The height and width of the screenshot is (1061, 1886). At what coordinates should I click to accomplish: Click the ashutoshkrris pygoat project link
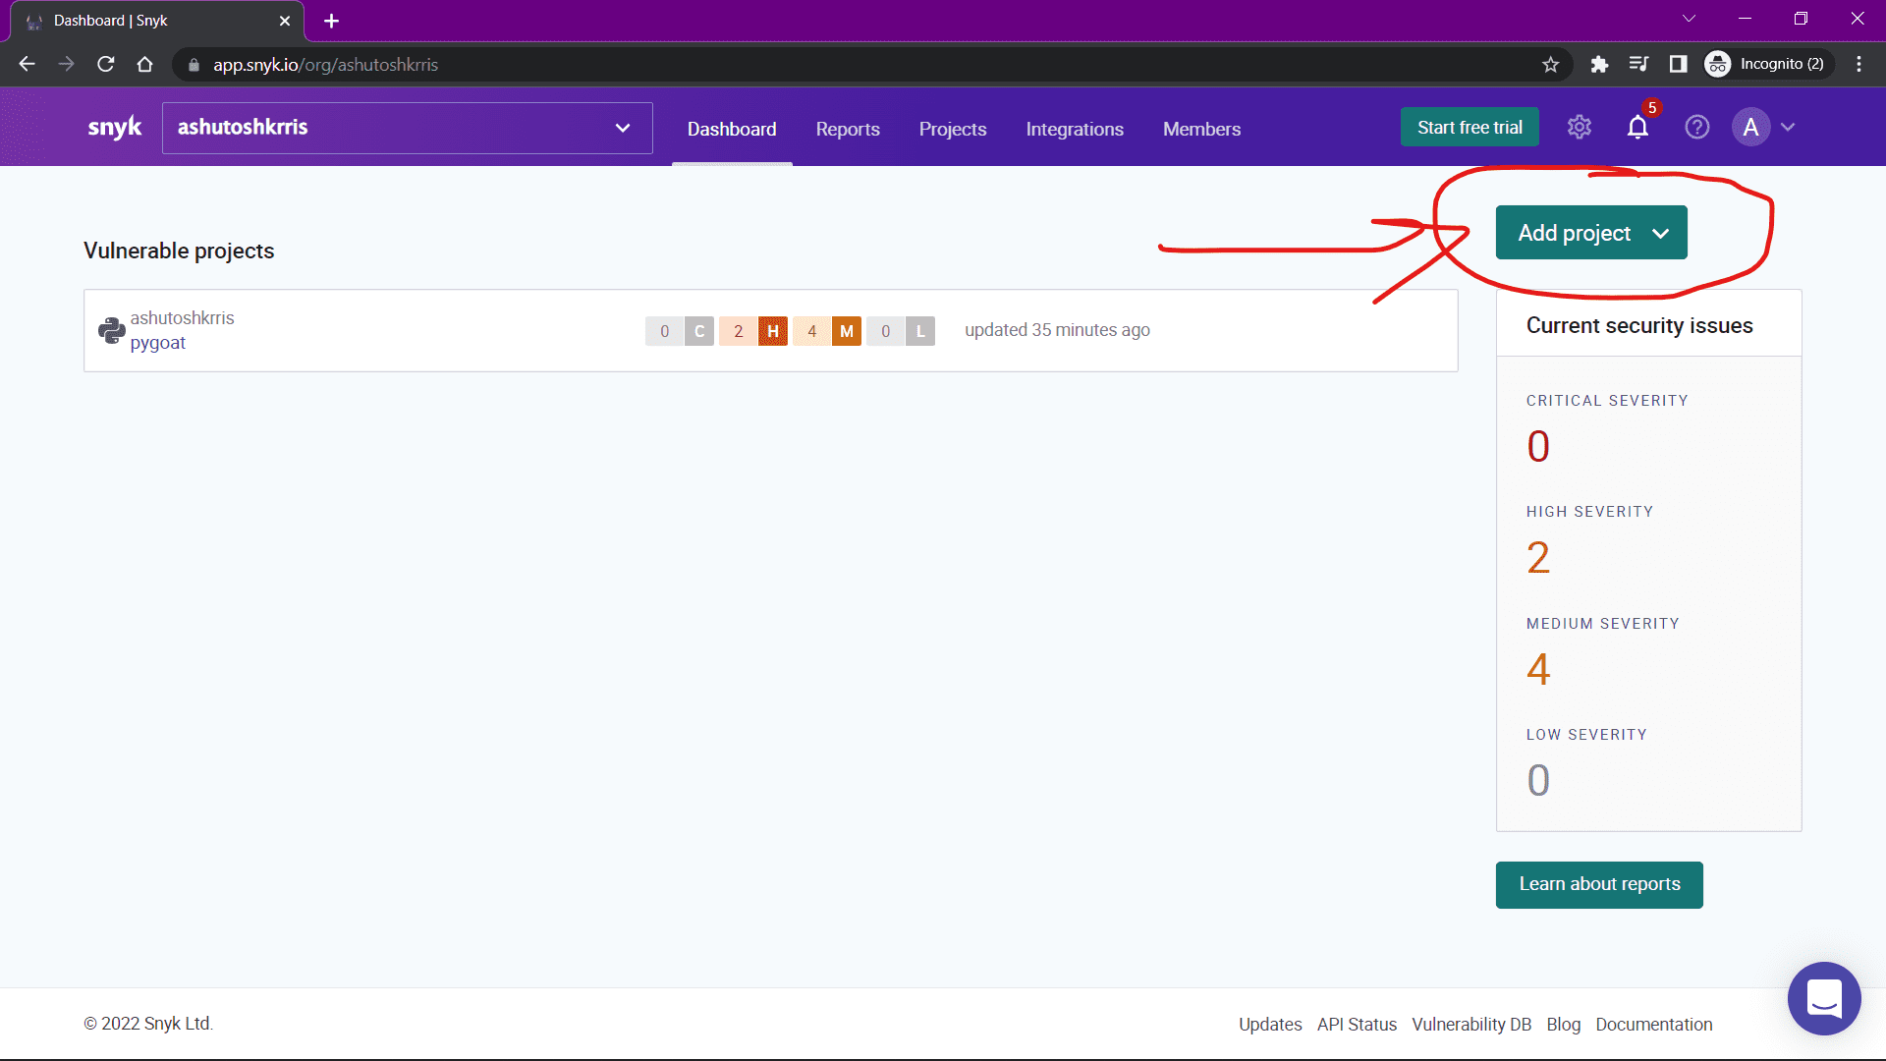[x=158, y=342]
